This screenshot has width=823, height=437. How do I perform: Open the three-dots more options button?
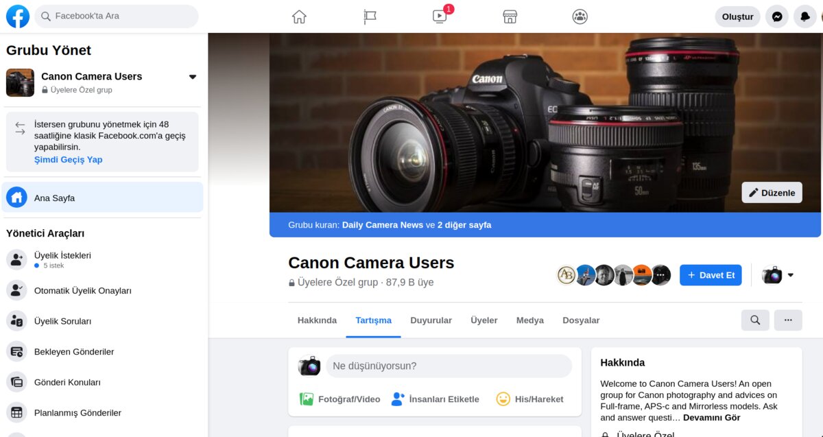click(x=788, y=320)
